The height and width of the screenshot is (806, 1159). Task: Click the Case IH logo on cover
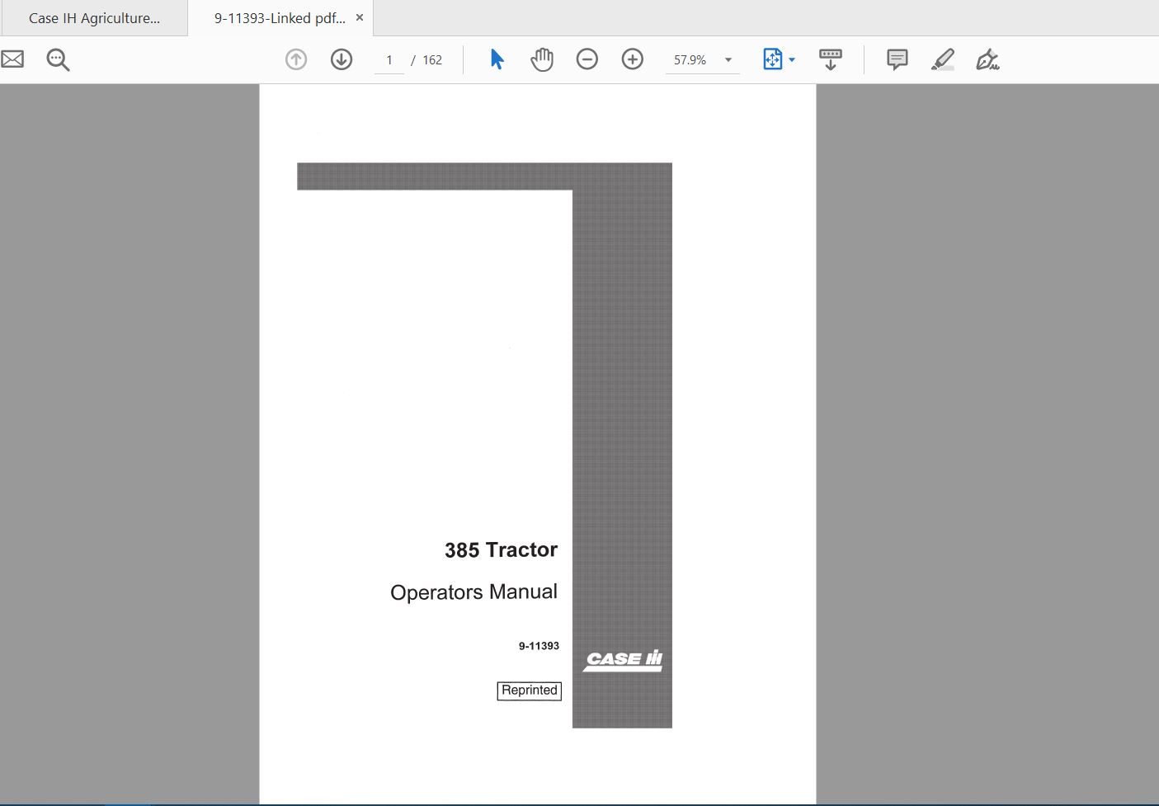(x=624, y=659)
